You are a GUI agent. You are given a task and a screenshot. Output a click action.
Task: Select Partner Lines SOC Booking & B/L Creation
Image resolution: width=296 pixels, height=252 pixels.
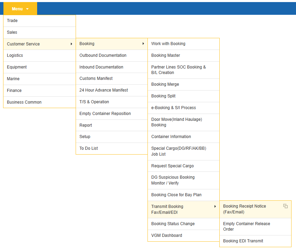(184, 70)
